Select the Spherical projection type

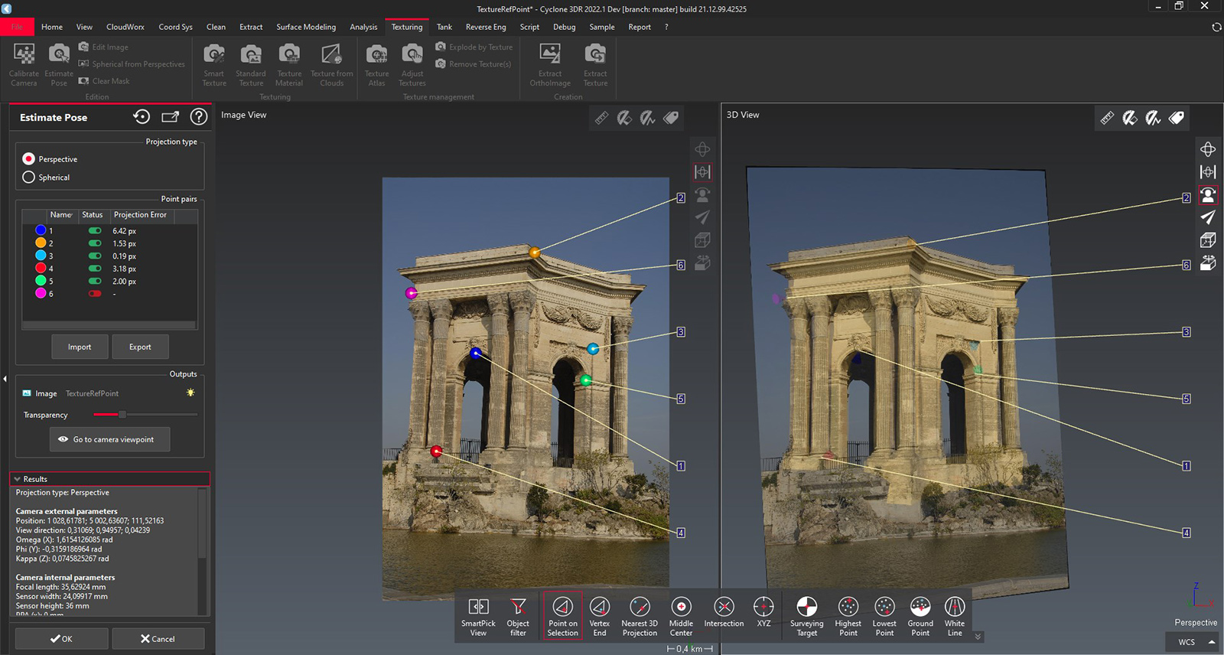point(29,178)
